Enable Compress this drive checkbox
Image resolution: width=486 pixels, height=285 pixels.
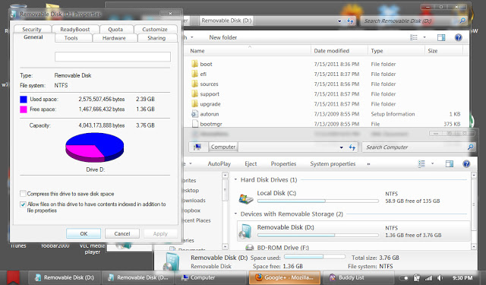coord(23,194)
